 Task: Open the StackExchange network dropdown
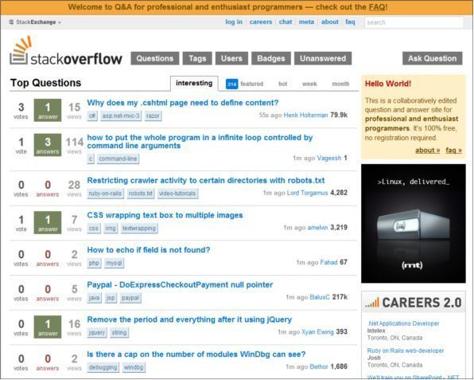(x=35, y=22)
